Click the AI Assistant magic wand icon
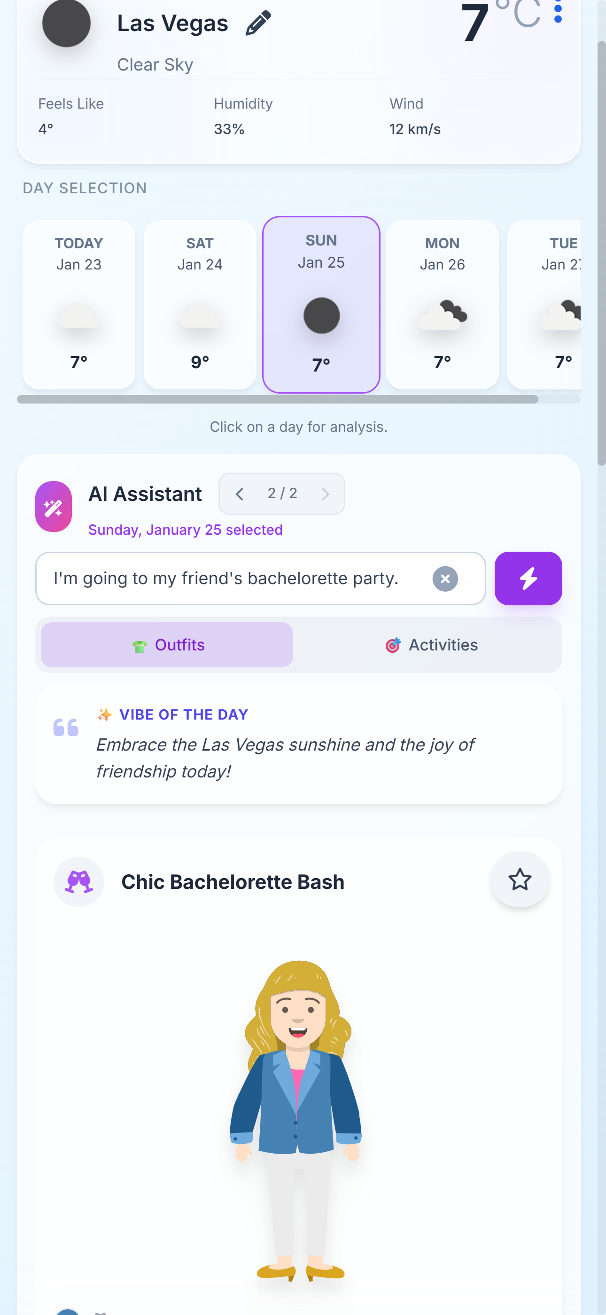Viewport: 606px width, 1315px height. coord(54,507)
